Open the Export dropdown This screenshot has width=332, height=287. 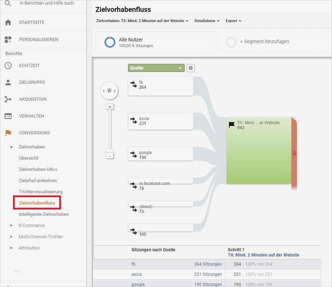point(233,21)
